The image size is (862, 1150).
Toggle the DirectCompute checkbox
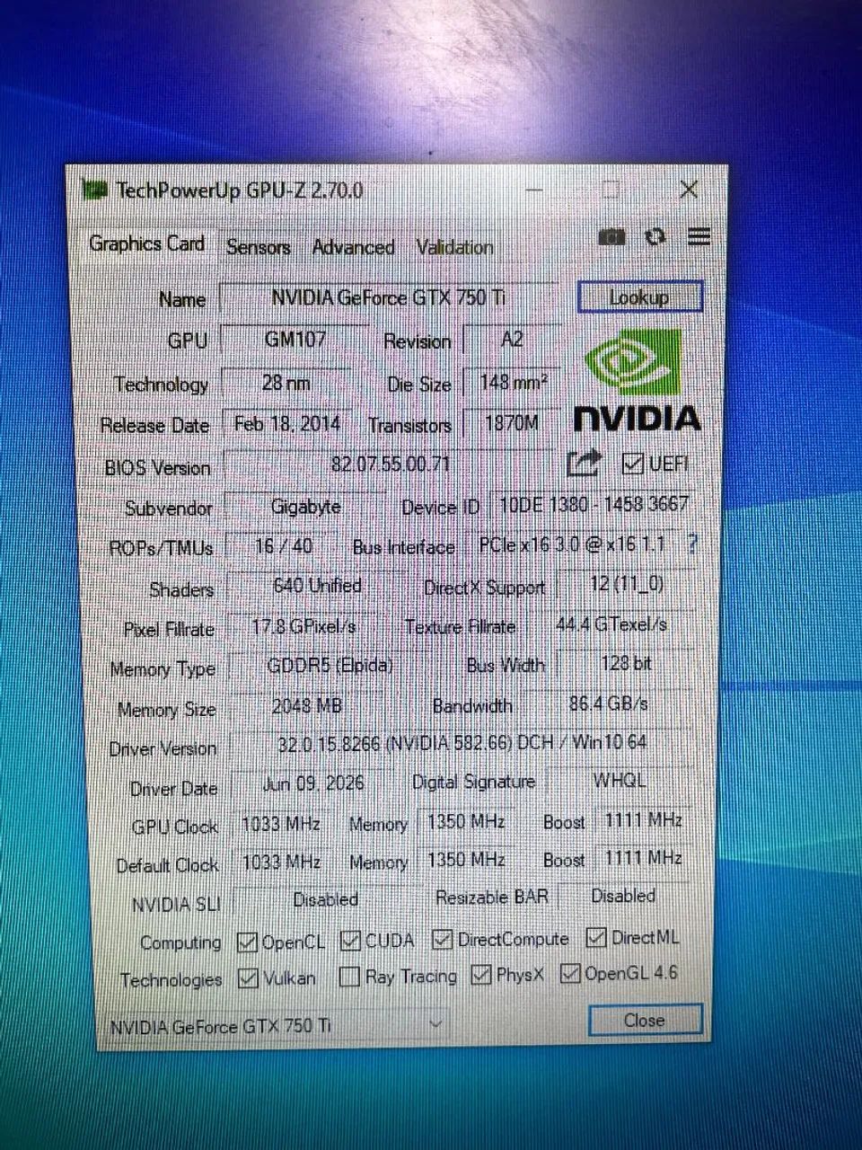pyautogui.click(x=441, y=940)
